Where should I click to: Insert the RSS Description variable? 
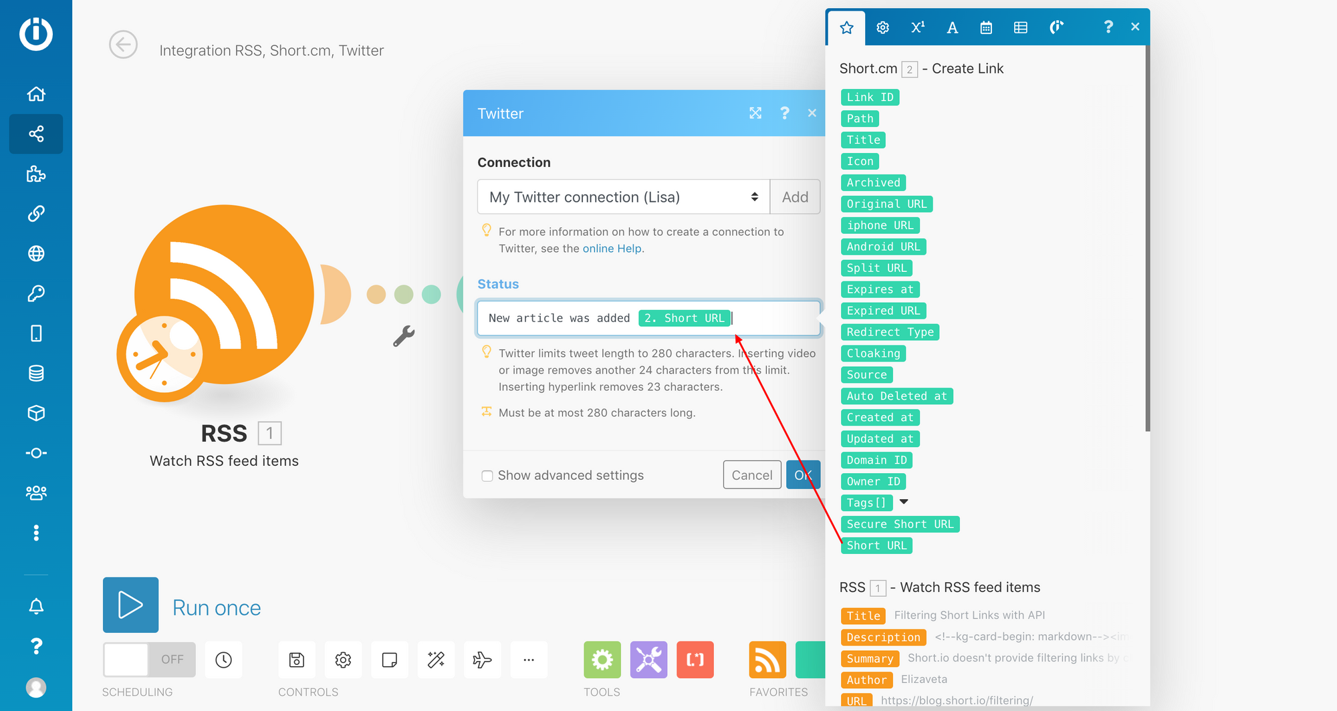883,637
